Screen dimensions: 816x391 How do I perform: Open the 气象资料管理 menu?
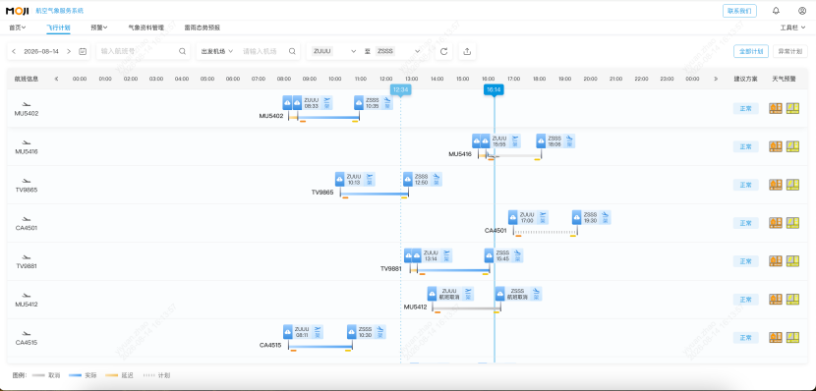tap(146, 28)
